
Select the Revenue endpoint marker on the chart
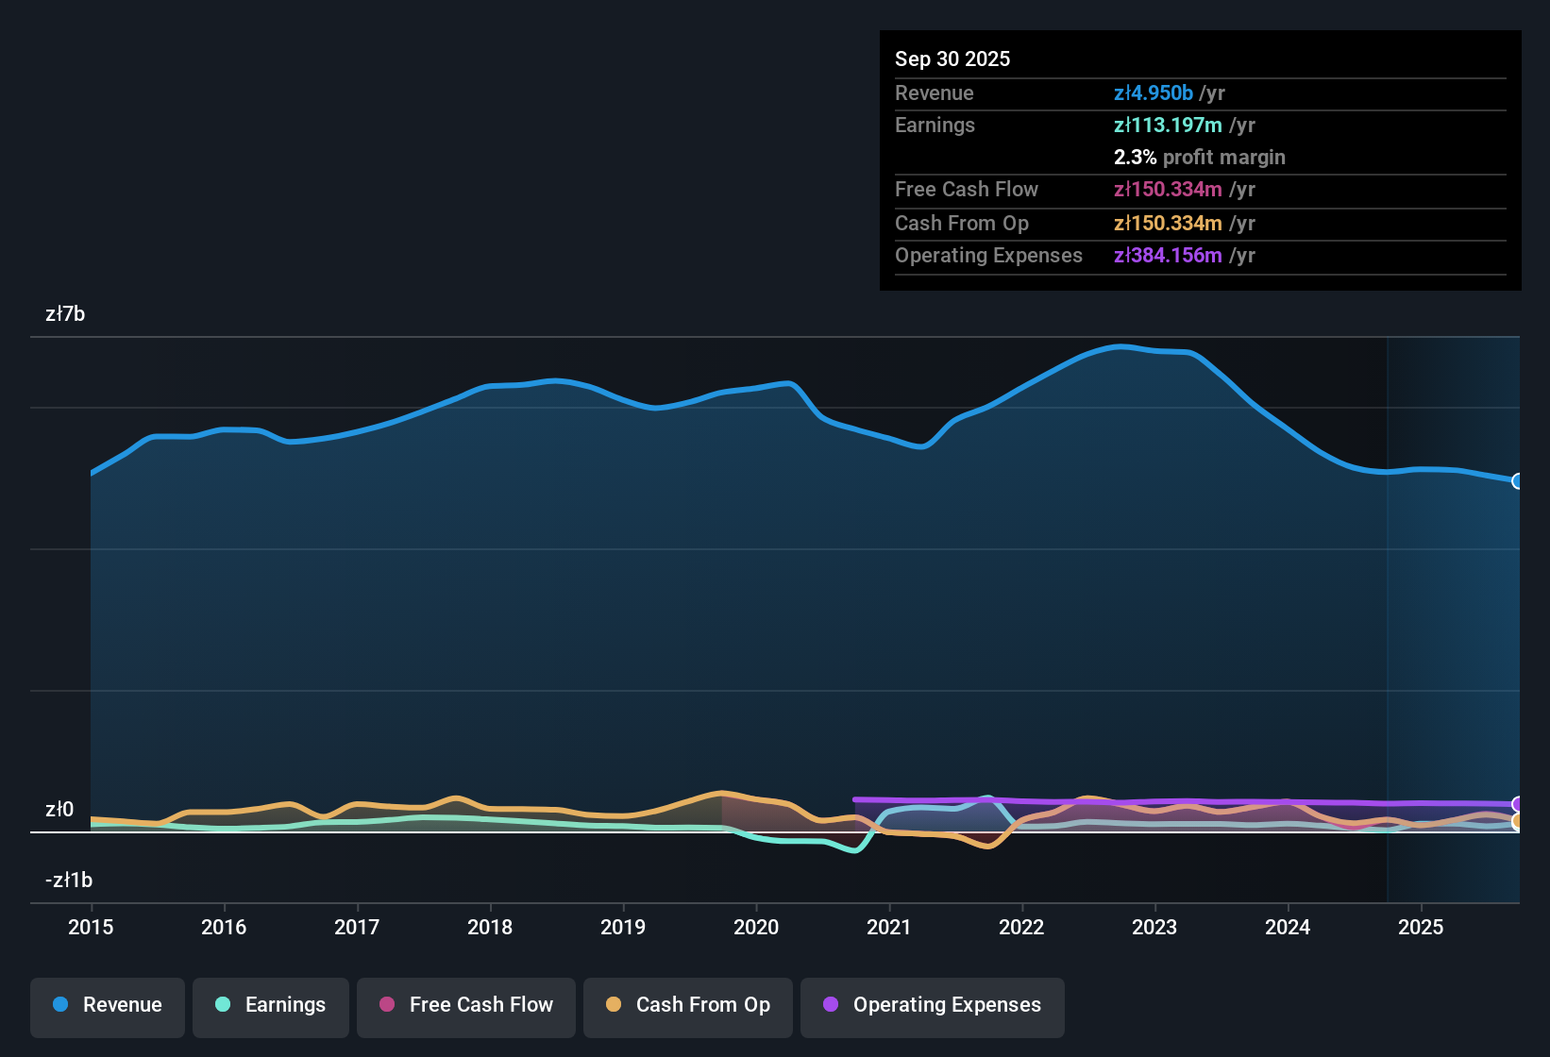click(x=1518, y=481)
